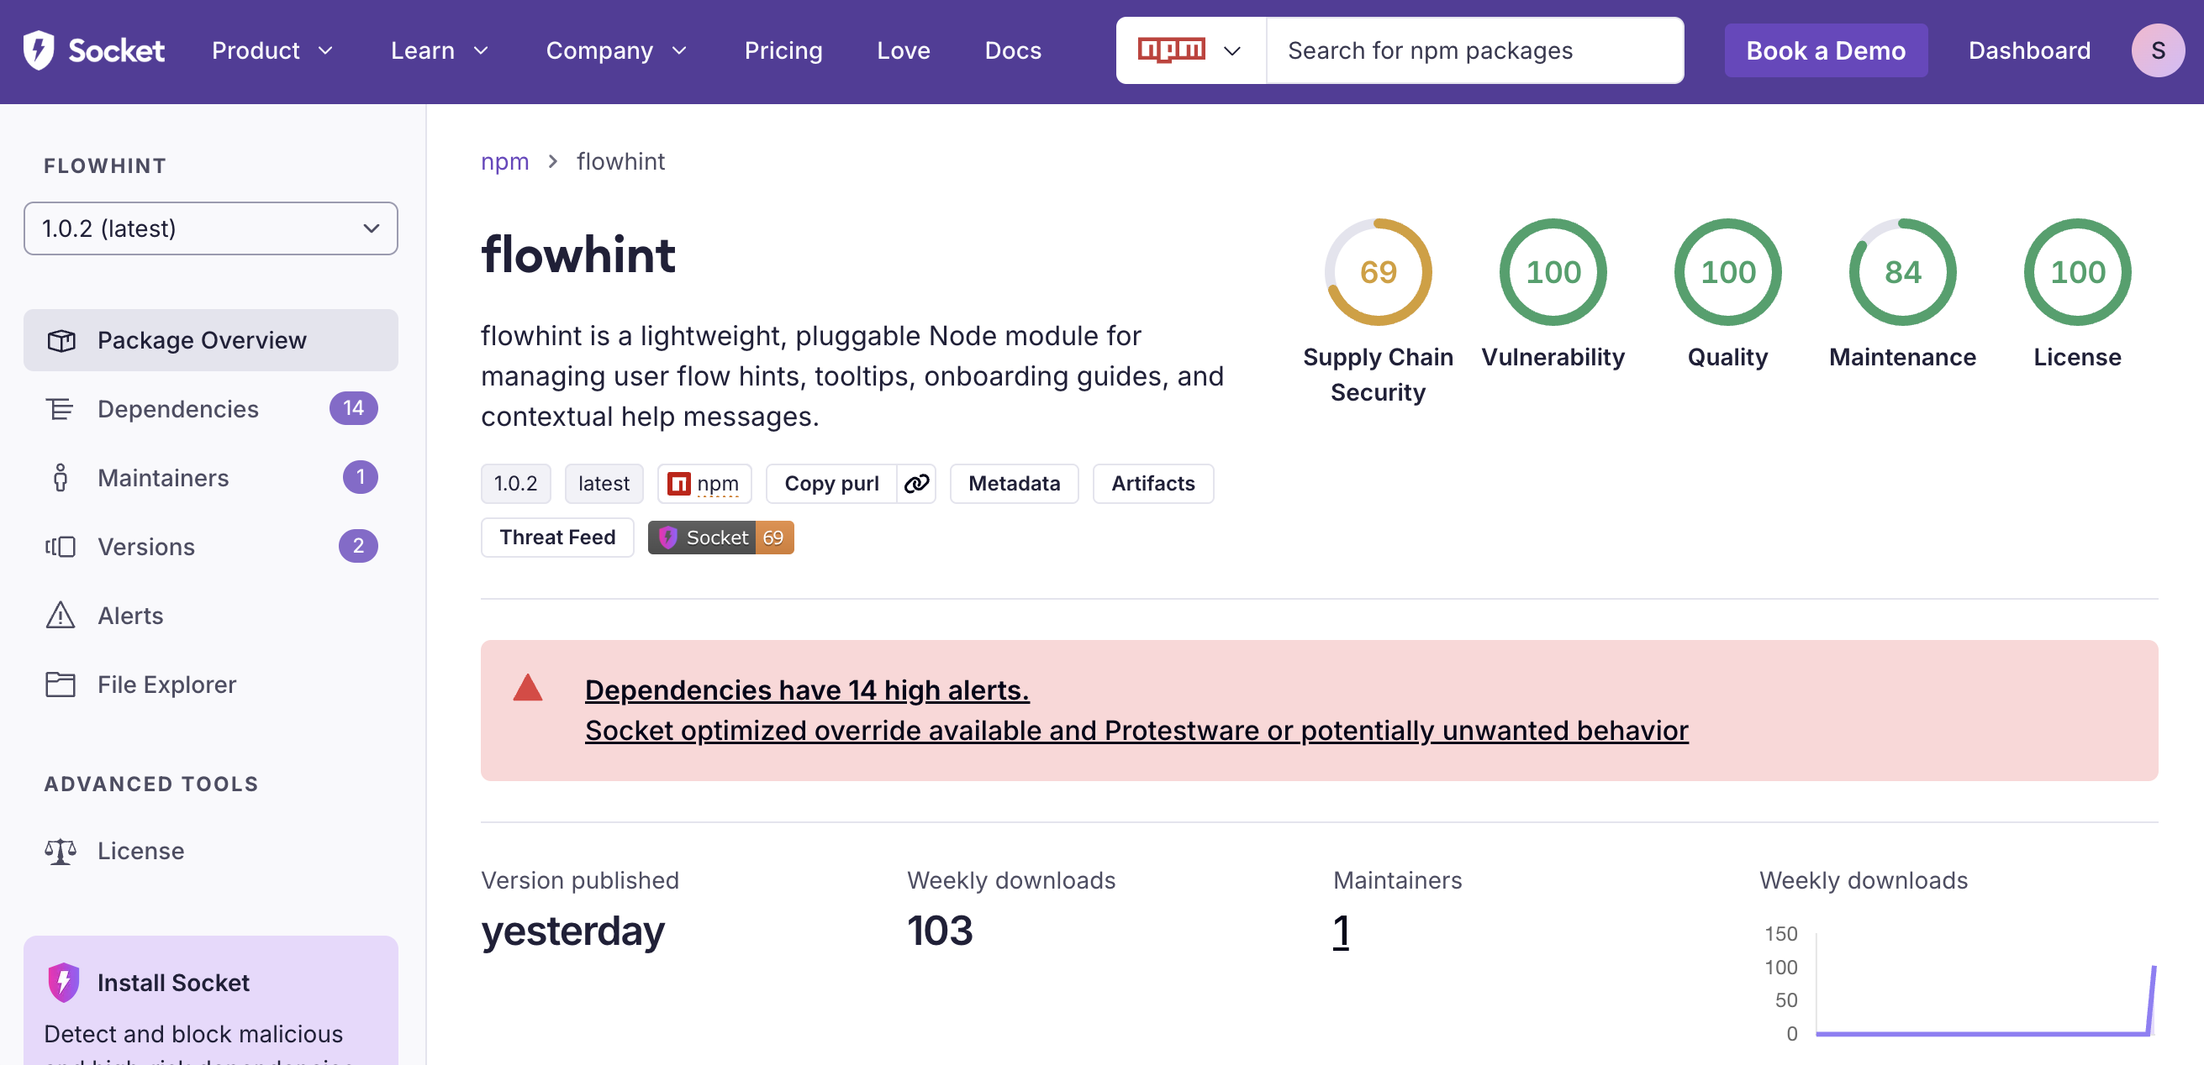Image resolution: width=2204 pixels, height=1065 pixels.
Task: Click the Socket 69 score badge
Action: click(x=720, y=538)
